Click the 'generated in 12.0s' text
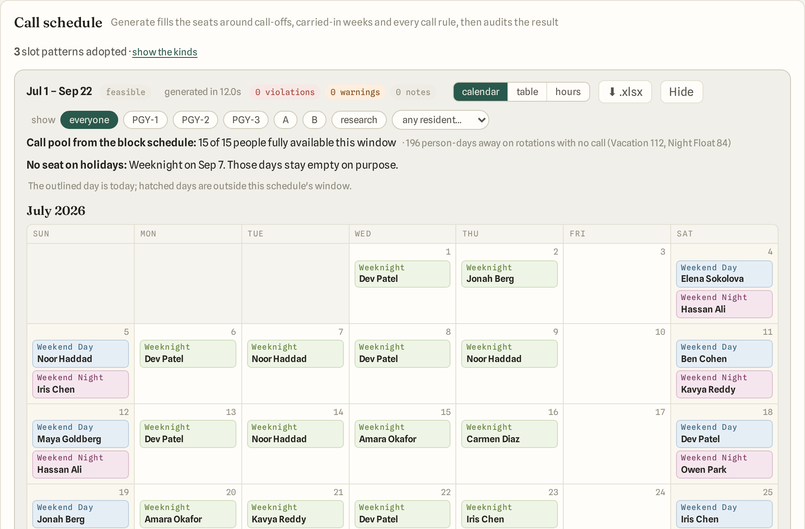 click(202, 92)
